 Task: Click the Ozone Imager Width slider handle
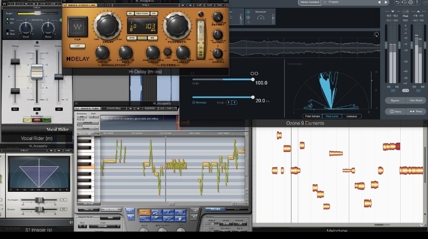click(253, 80)
